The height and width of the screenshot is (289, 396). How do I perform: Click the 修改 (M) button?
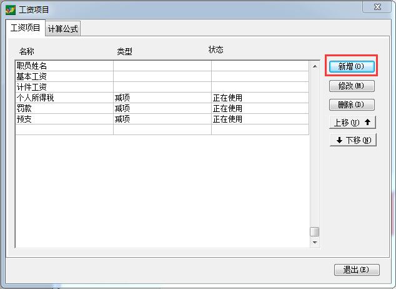pos(352,86)
